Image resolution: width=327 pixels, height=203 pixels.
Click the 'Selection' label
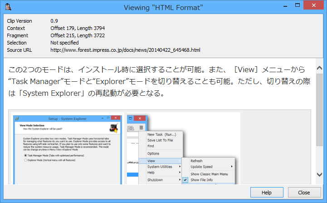pyautogui.click(x=17, y=43)
